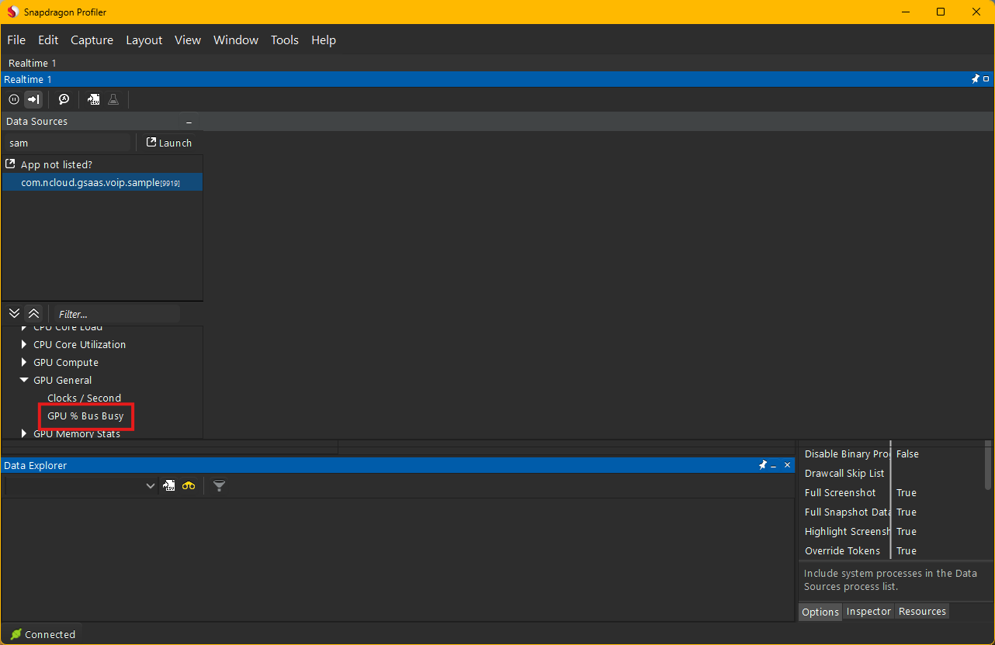Expand all metric categories with double-down chevron
The height and width of the screenshot is (645, 995).
tap(14, 314)
